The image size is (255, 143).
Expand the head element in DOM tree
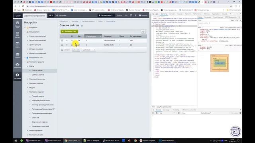[153, 24]
